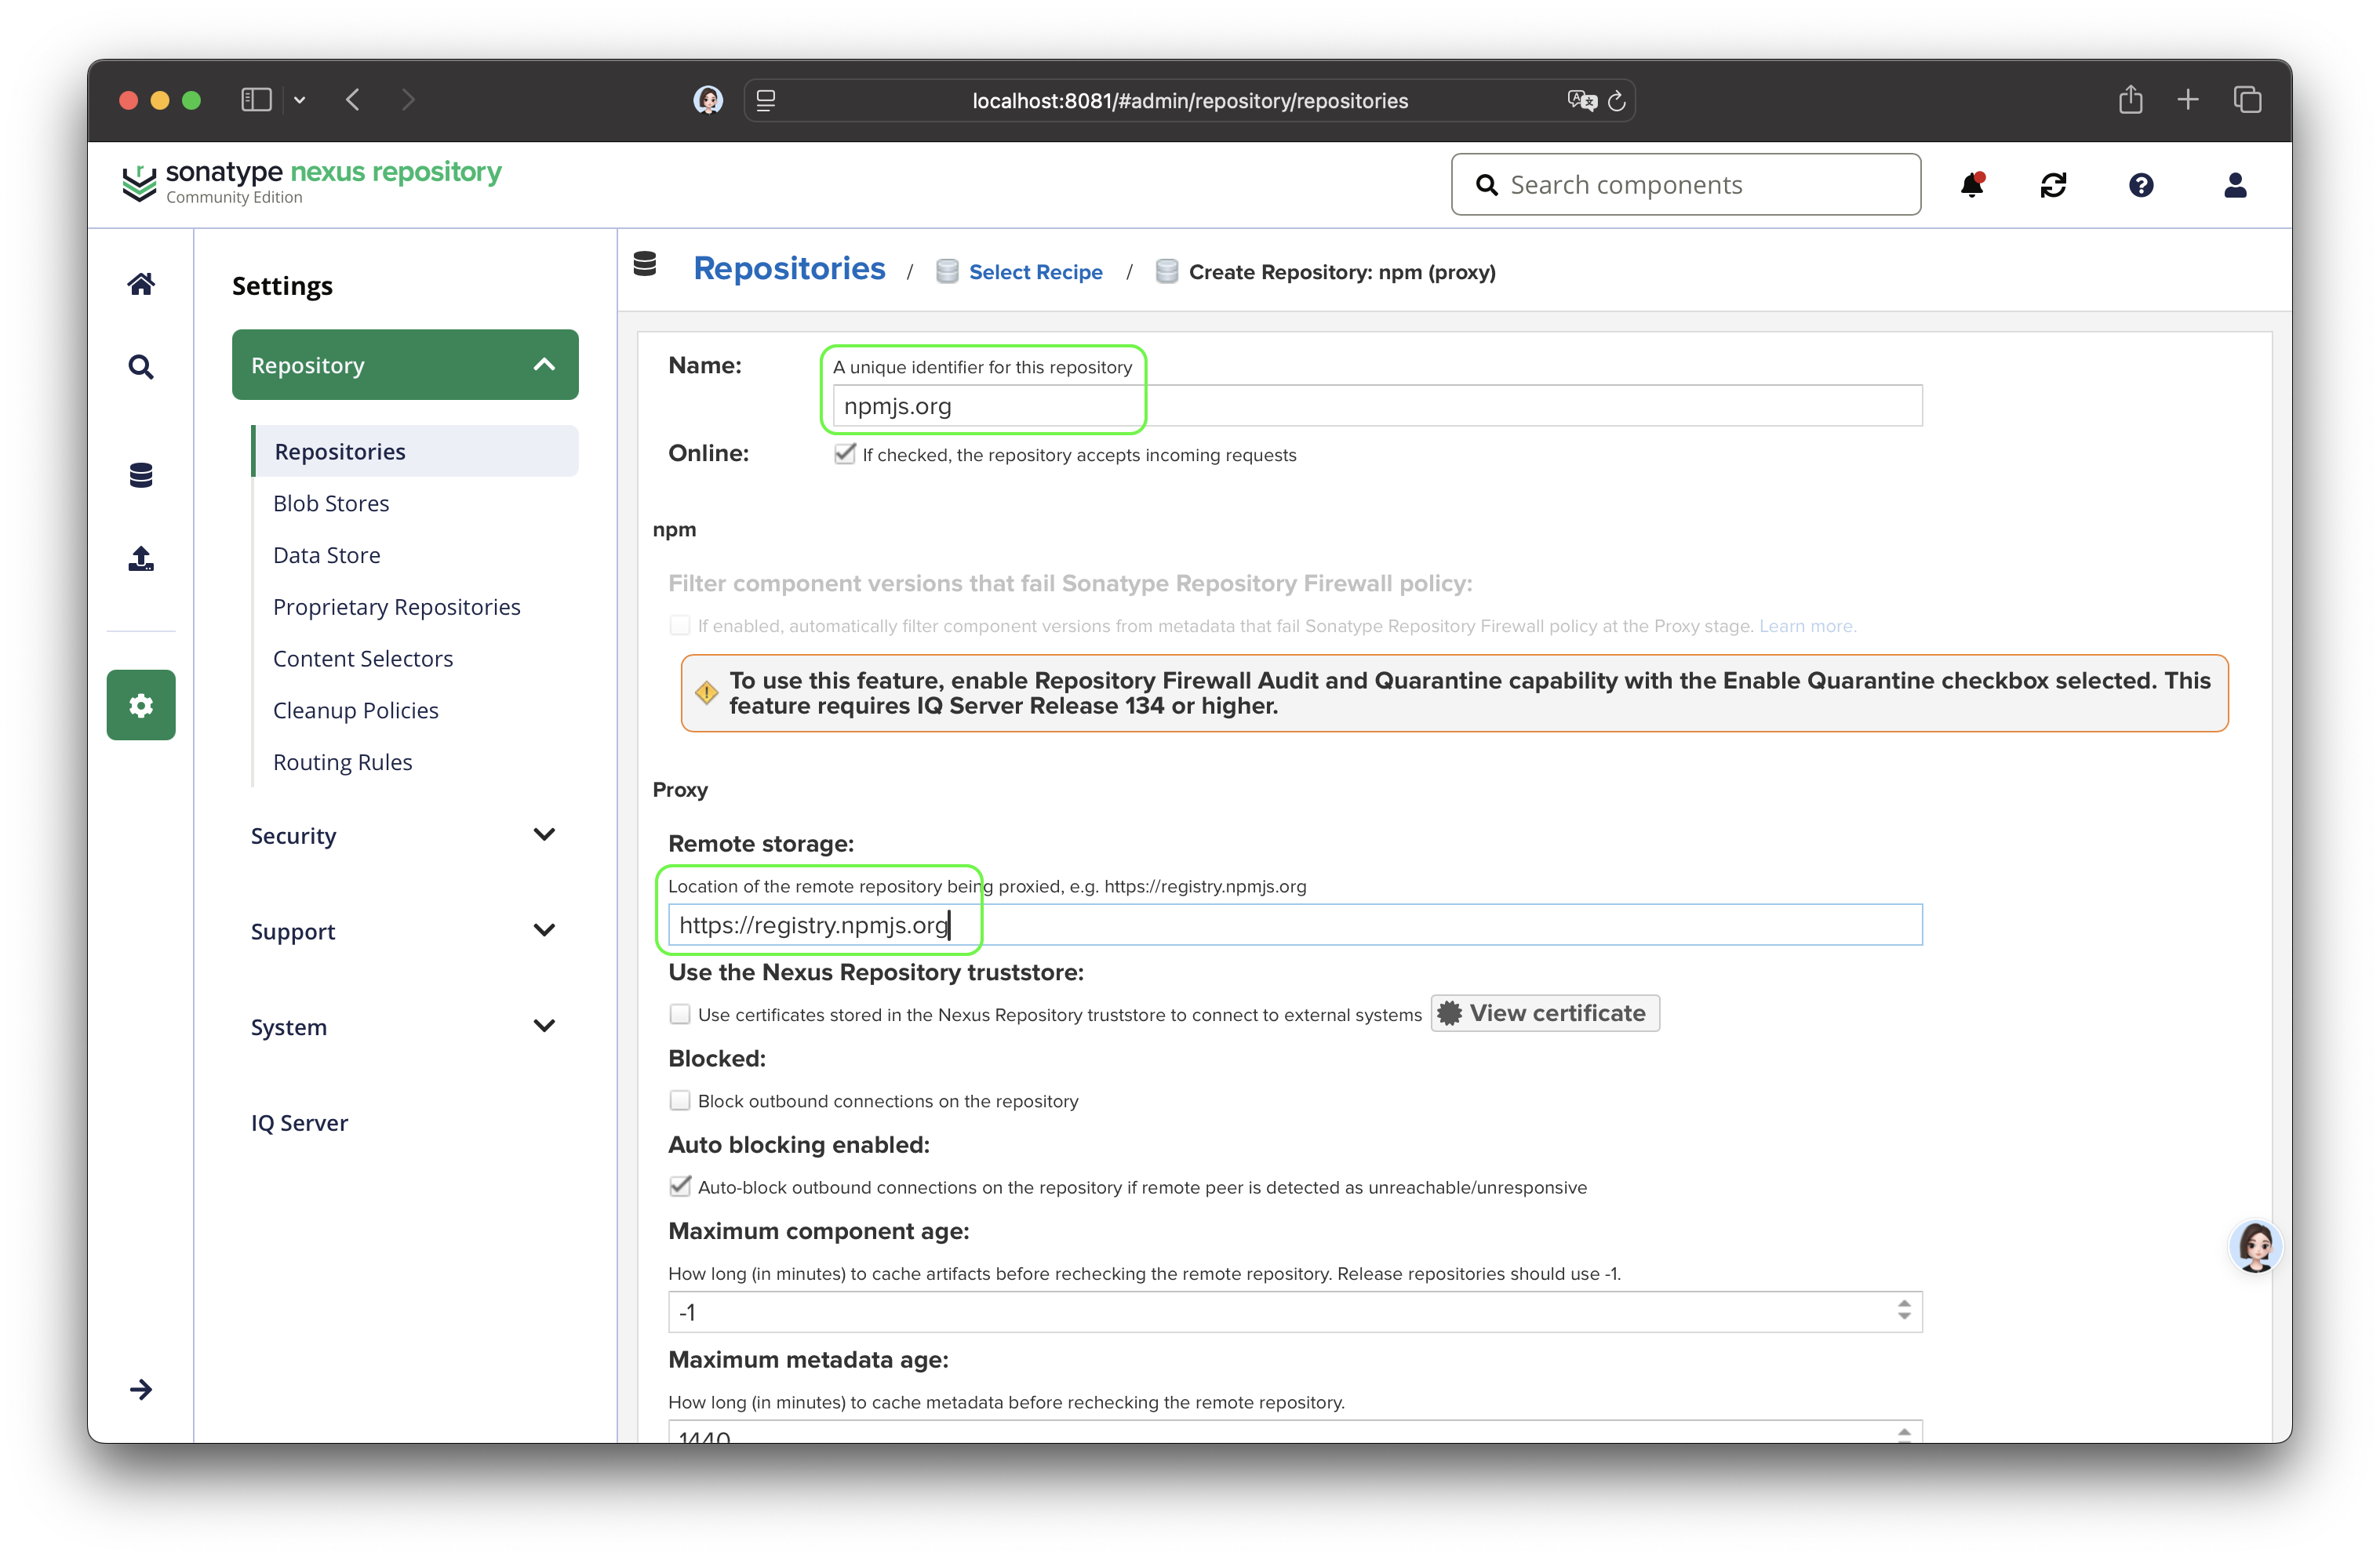Adjust Maximum component age stepper arrows
The height and width of the screenshot is (1559, 2380).
tap(1904, 1310)
